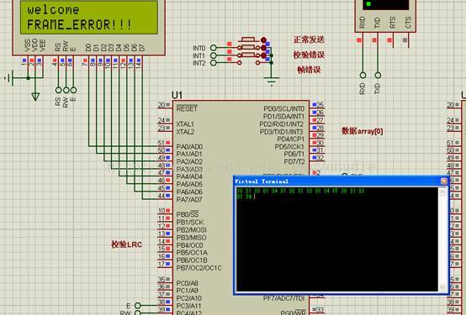Click inside the Virtual Terminal black output area

click(x=336, y=239)
